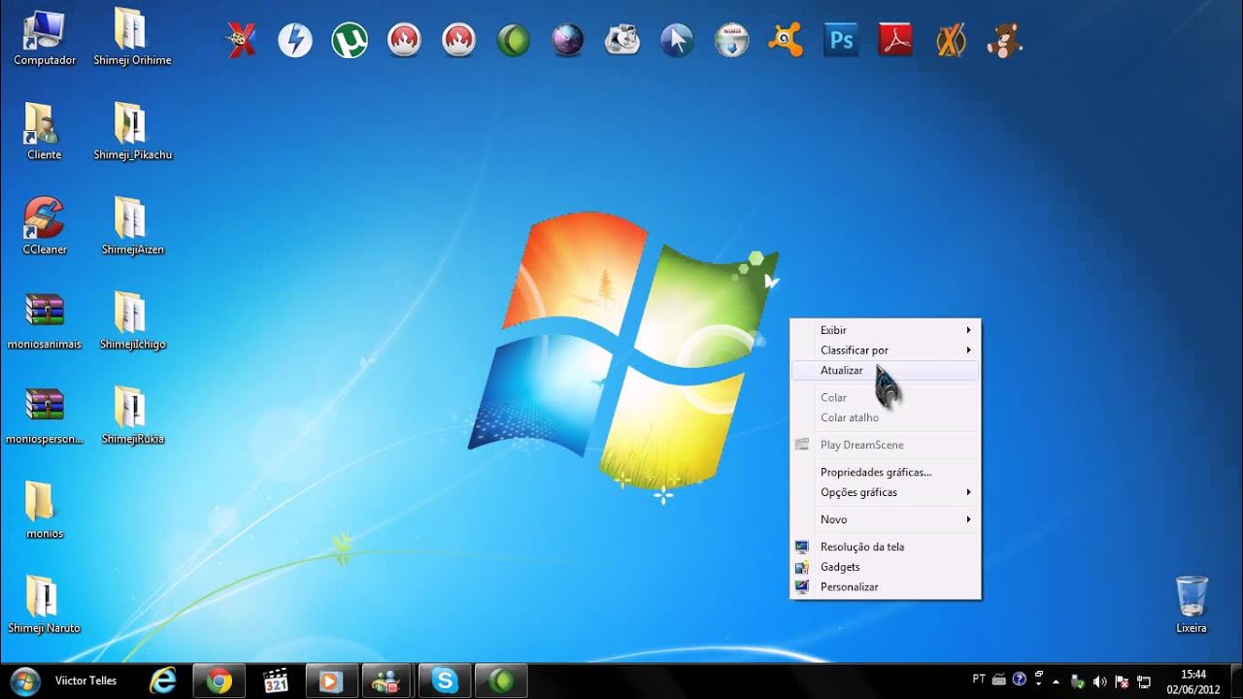The width and height of the screenshot is (1243, 699).
Task: Open Windows Media Player taskbar icon
Action: pyautogui.click(x=332, y=681)
